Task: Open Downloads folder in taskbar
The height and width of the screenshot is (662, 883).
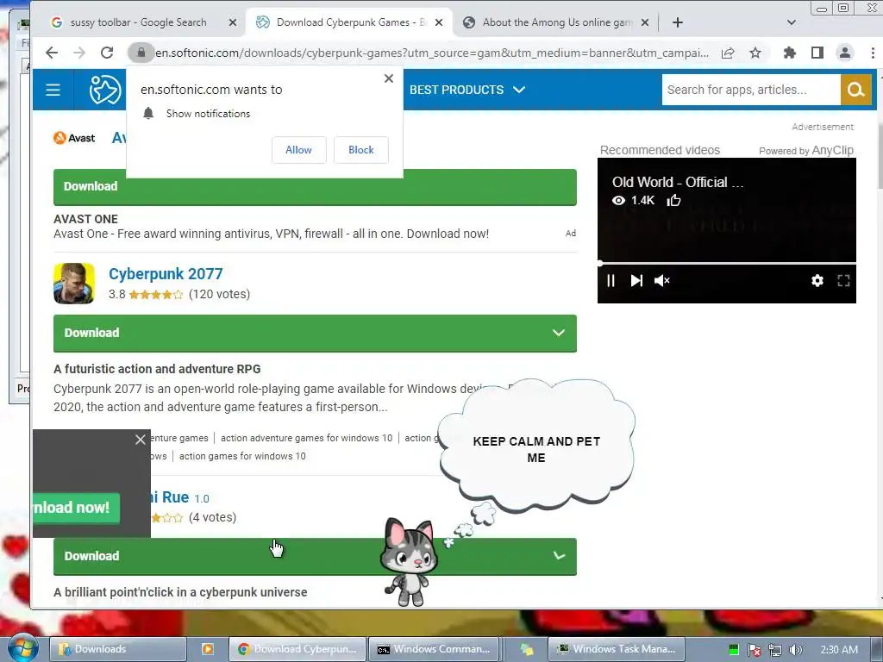Action: coord(117,649)
